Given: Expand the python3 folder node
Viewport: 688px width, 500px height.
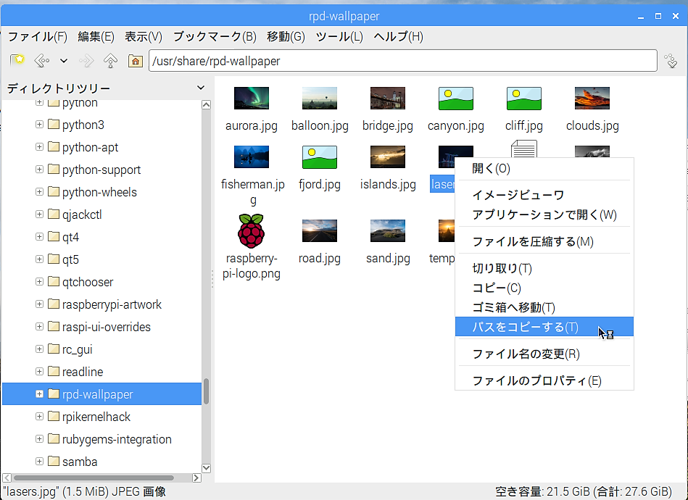Looking at the screenshot, I should click(x=39, y=125).
